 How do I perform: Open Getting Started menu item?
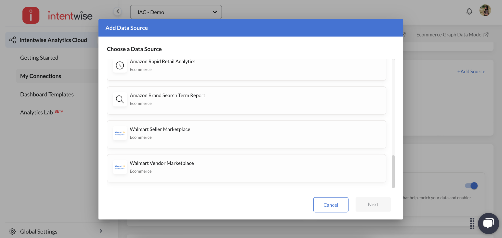click(x=39, y=58)
